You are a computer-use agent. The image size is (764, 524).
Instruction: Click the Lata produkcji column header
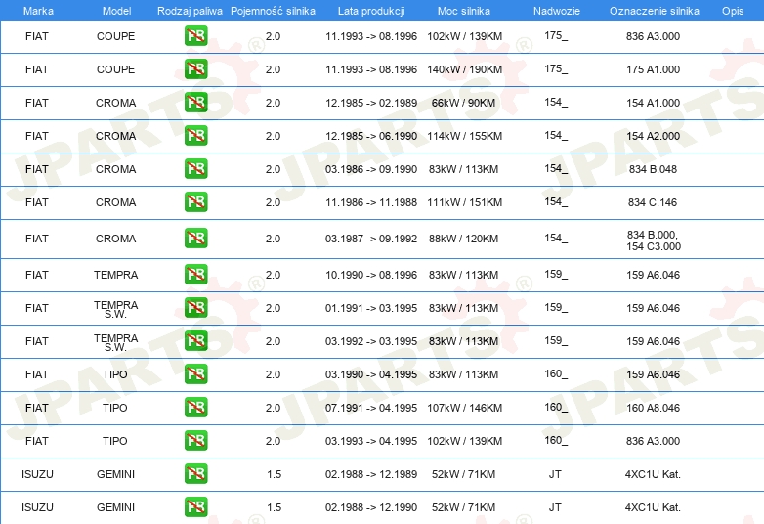[x=371, y=11]
